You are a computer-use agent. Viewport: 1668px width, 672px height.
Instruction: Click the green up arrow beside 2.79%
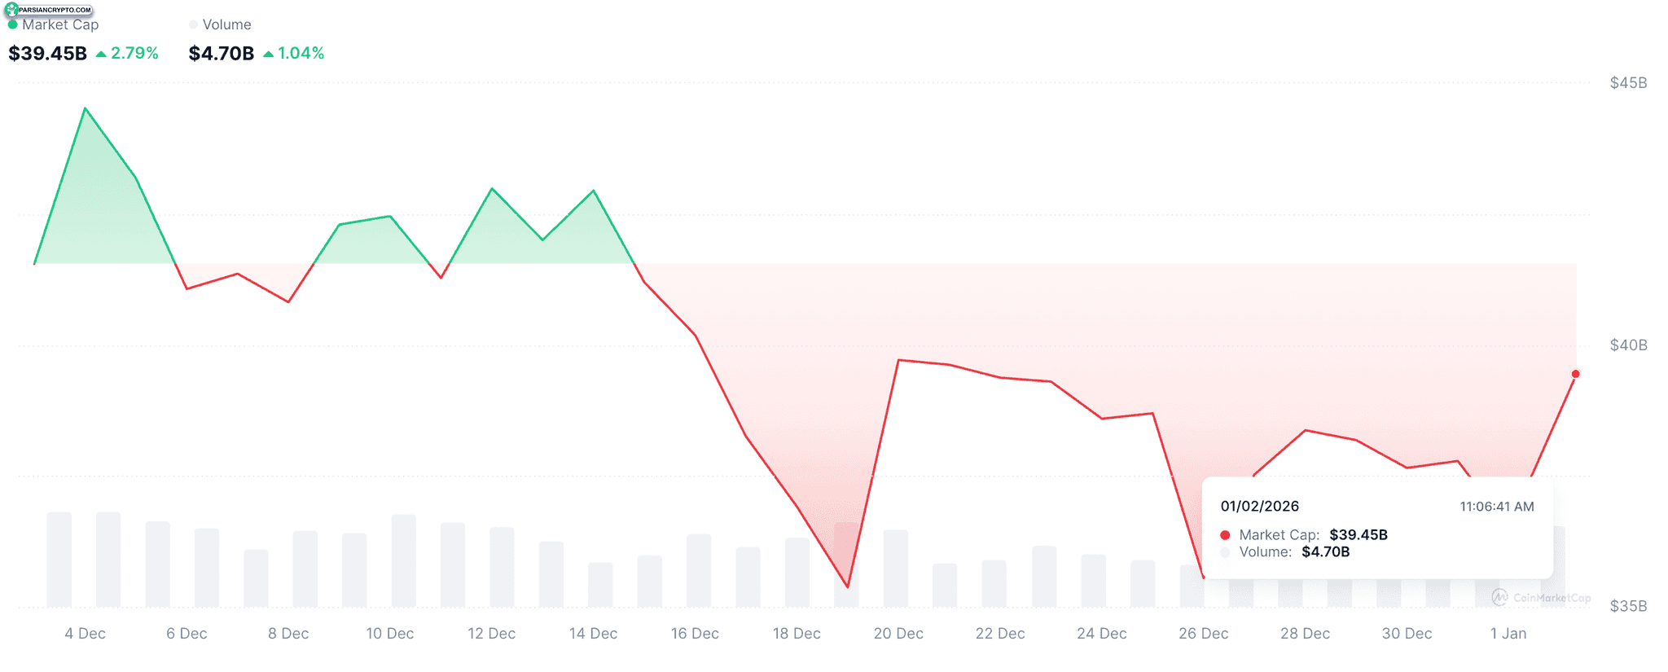coord(101,54)
